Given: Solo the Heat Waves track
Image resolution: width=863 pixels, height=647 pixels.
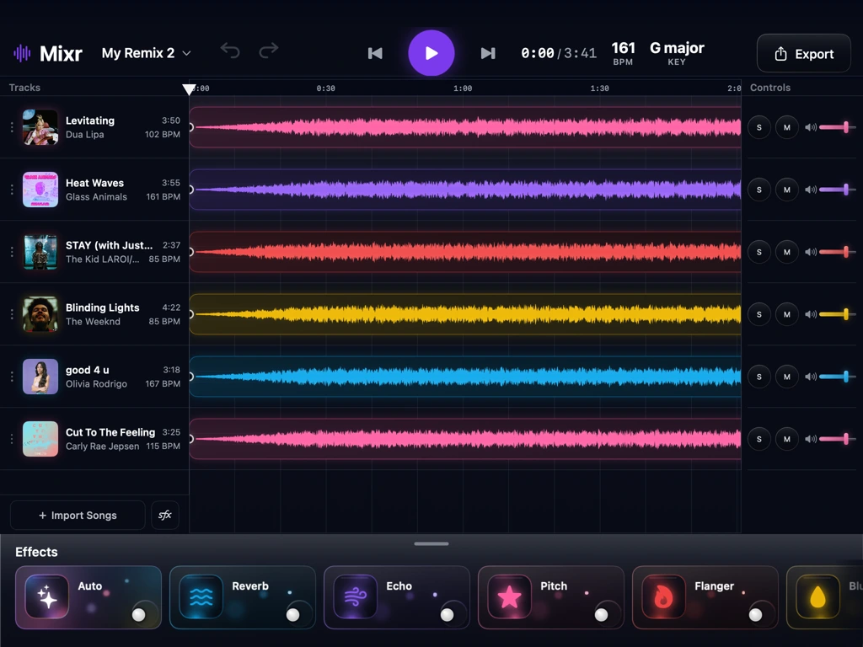Looking at the screenshot, I should (759, 190).
